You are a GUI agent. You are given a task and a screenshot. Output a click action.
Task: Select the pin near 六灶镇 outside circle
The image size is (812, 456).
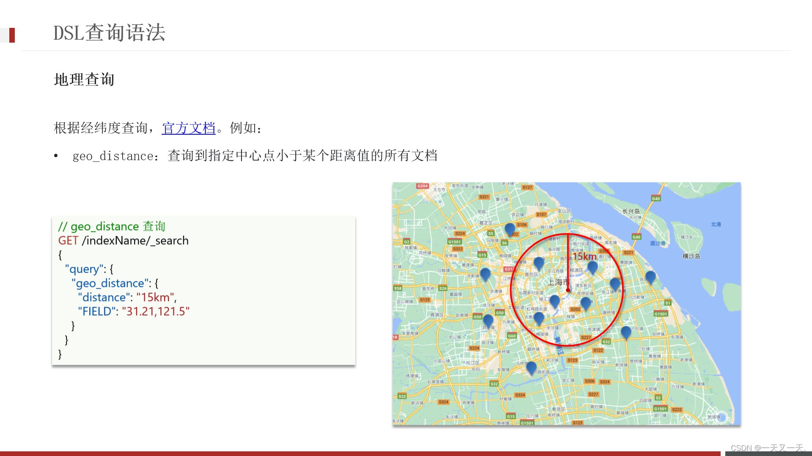626,331
